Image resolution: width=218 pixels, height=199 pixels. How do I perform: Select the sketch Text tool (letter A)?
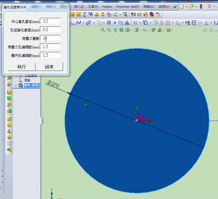coord(127,23)
